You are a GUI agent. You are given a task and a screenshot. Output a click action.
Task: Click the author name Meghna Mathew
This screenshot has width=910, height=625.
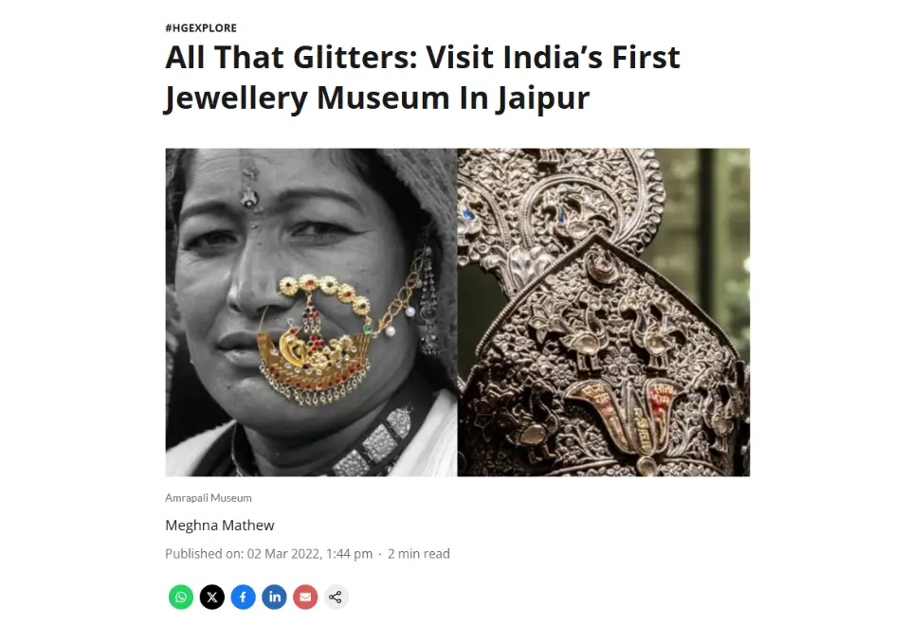pos(219,526)
